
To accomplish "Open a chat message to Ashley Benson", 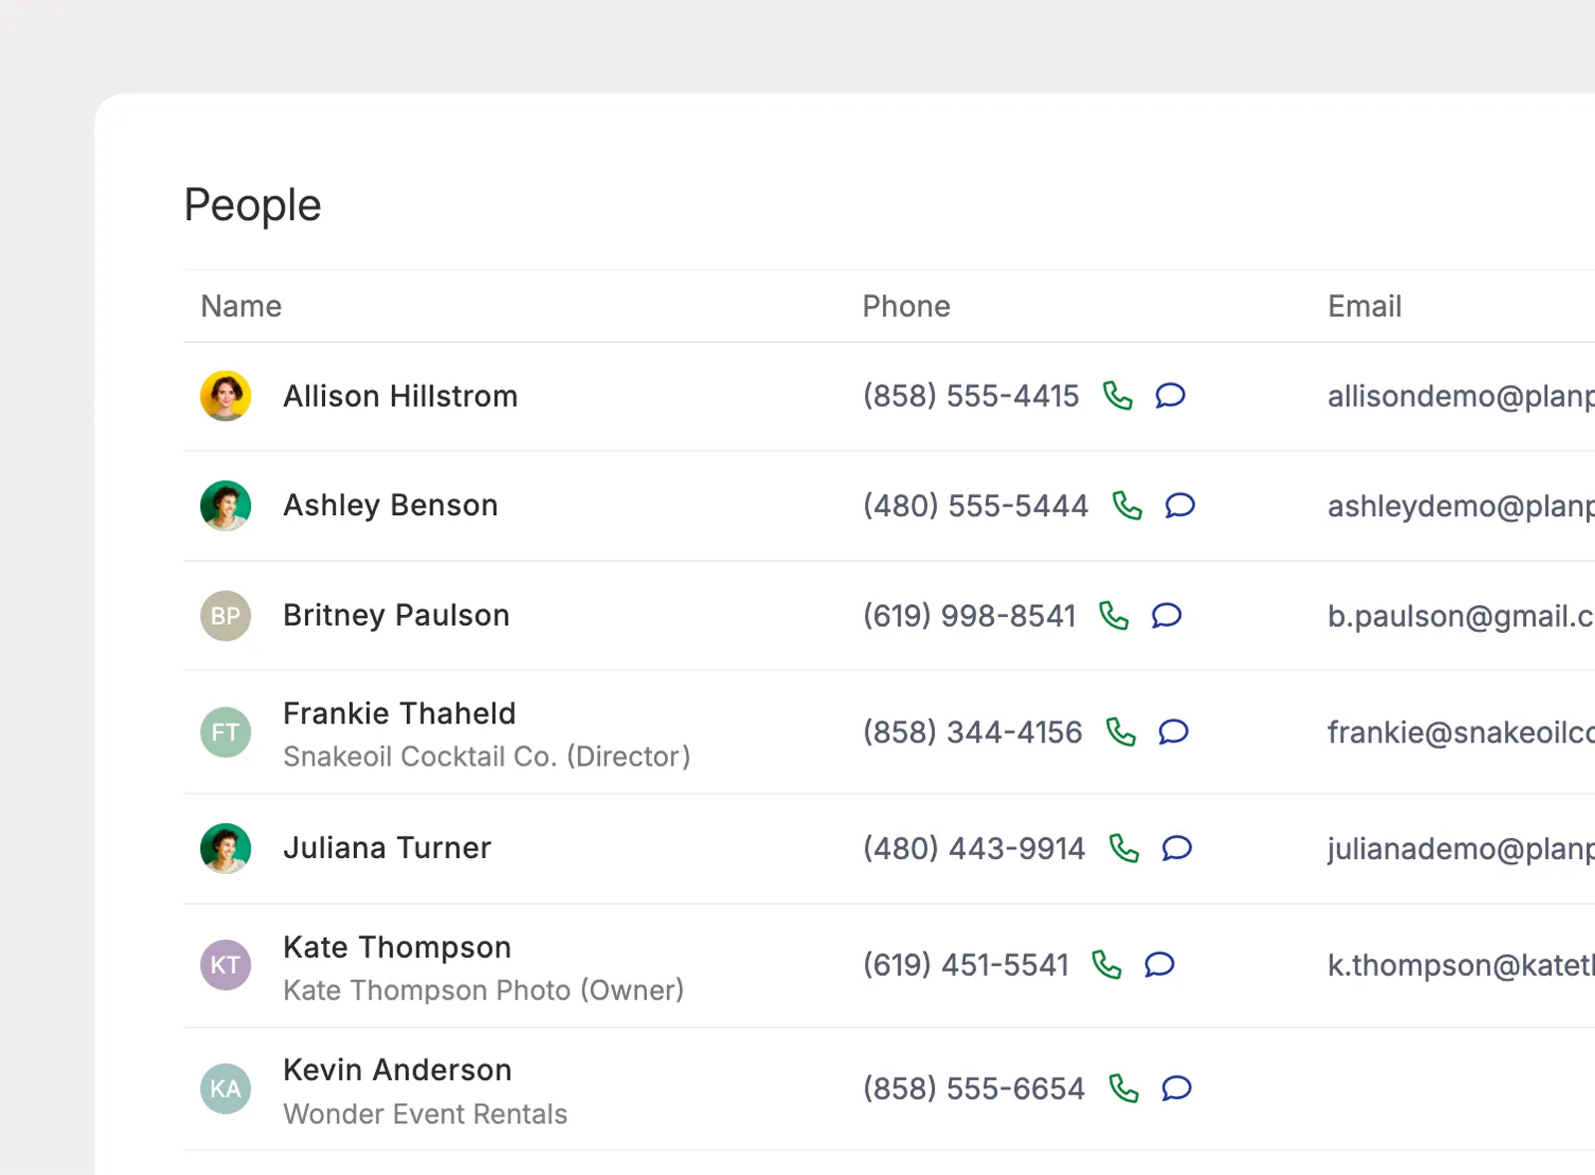I will (1180, 505).
